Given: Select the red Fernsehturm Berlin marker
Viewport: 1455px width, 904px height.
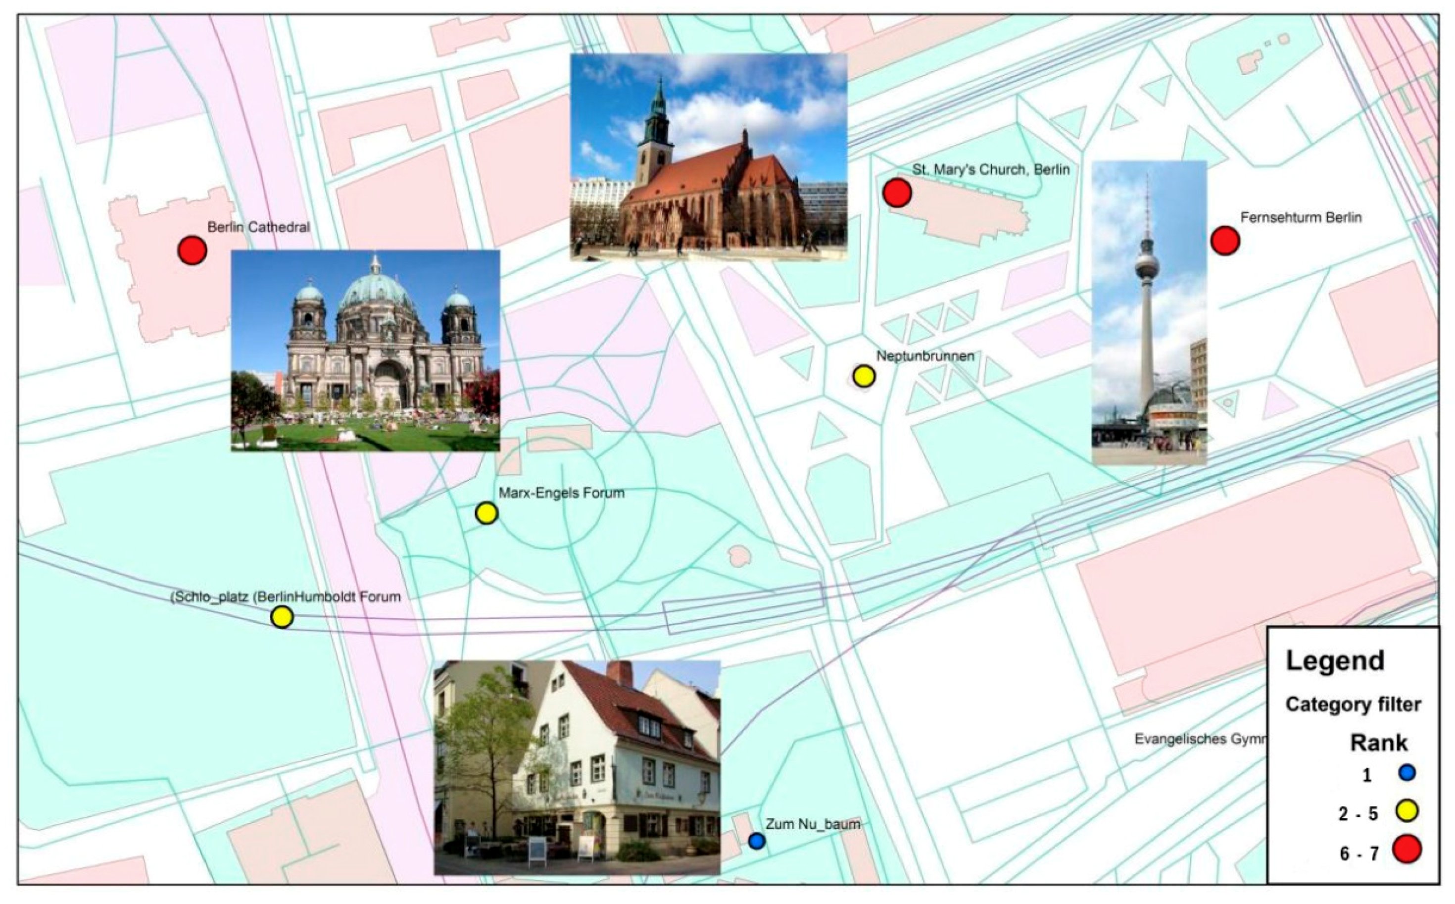Looking at the screenshot, I should (1225, 240).
